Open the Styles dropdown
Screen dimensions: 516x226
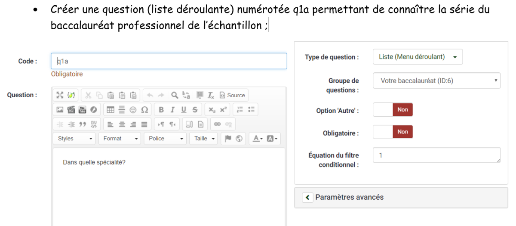[74, 139]
